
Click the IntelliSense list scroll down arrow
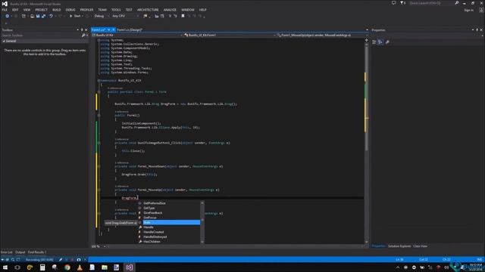(202, 242)
